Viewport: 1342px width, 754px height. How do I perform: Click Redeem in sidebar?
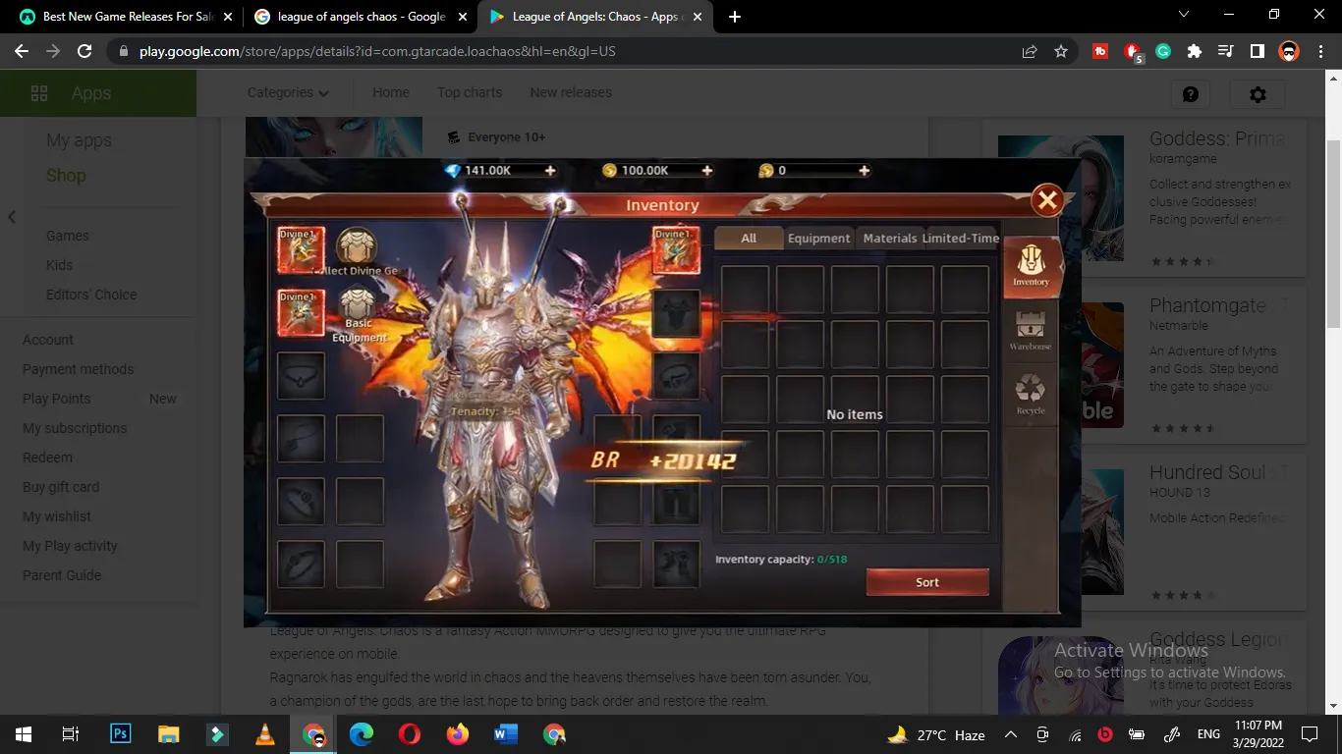pos(47,458)
